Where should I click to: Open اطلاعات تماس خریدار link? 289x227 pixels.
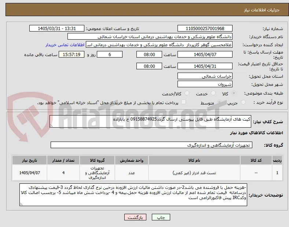coord(65,45)
